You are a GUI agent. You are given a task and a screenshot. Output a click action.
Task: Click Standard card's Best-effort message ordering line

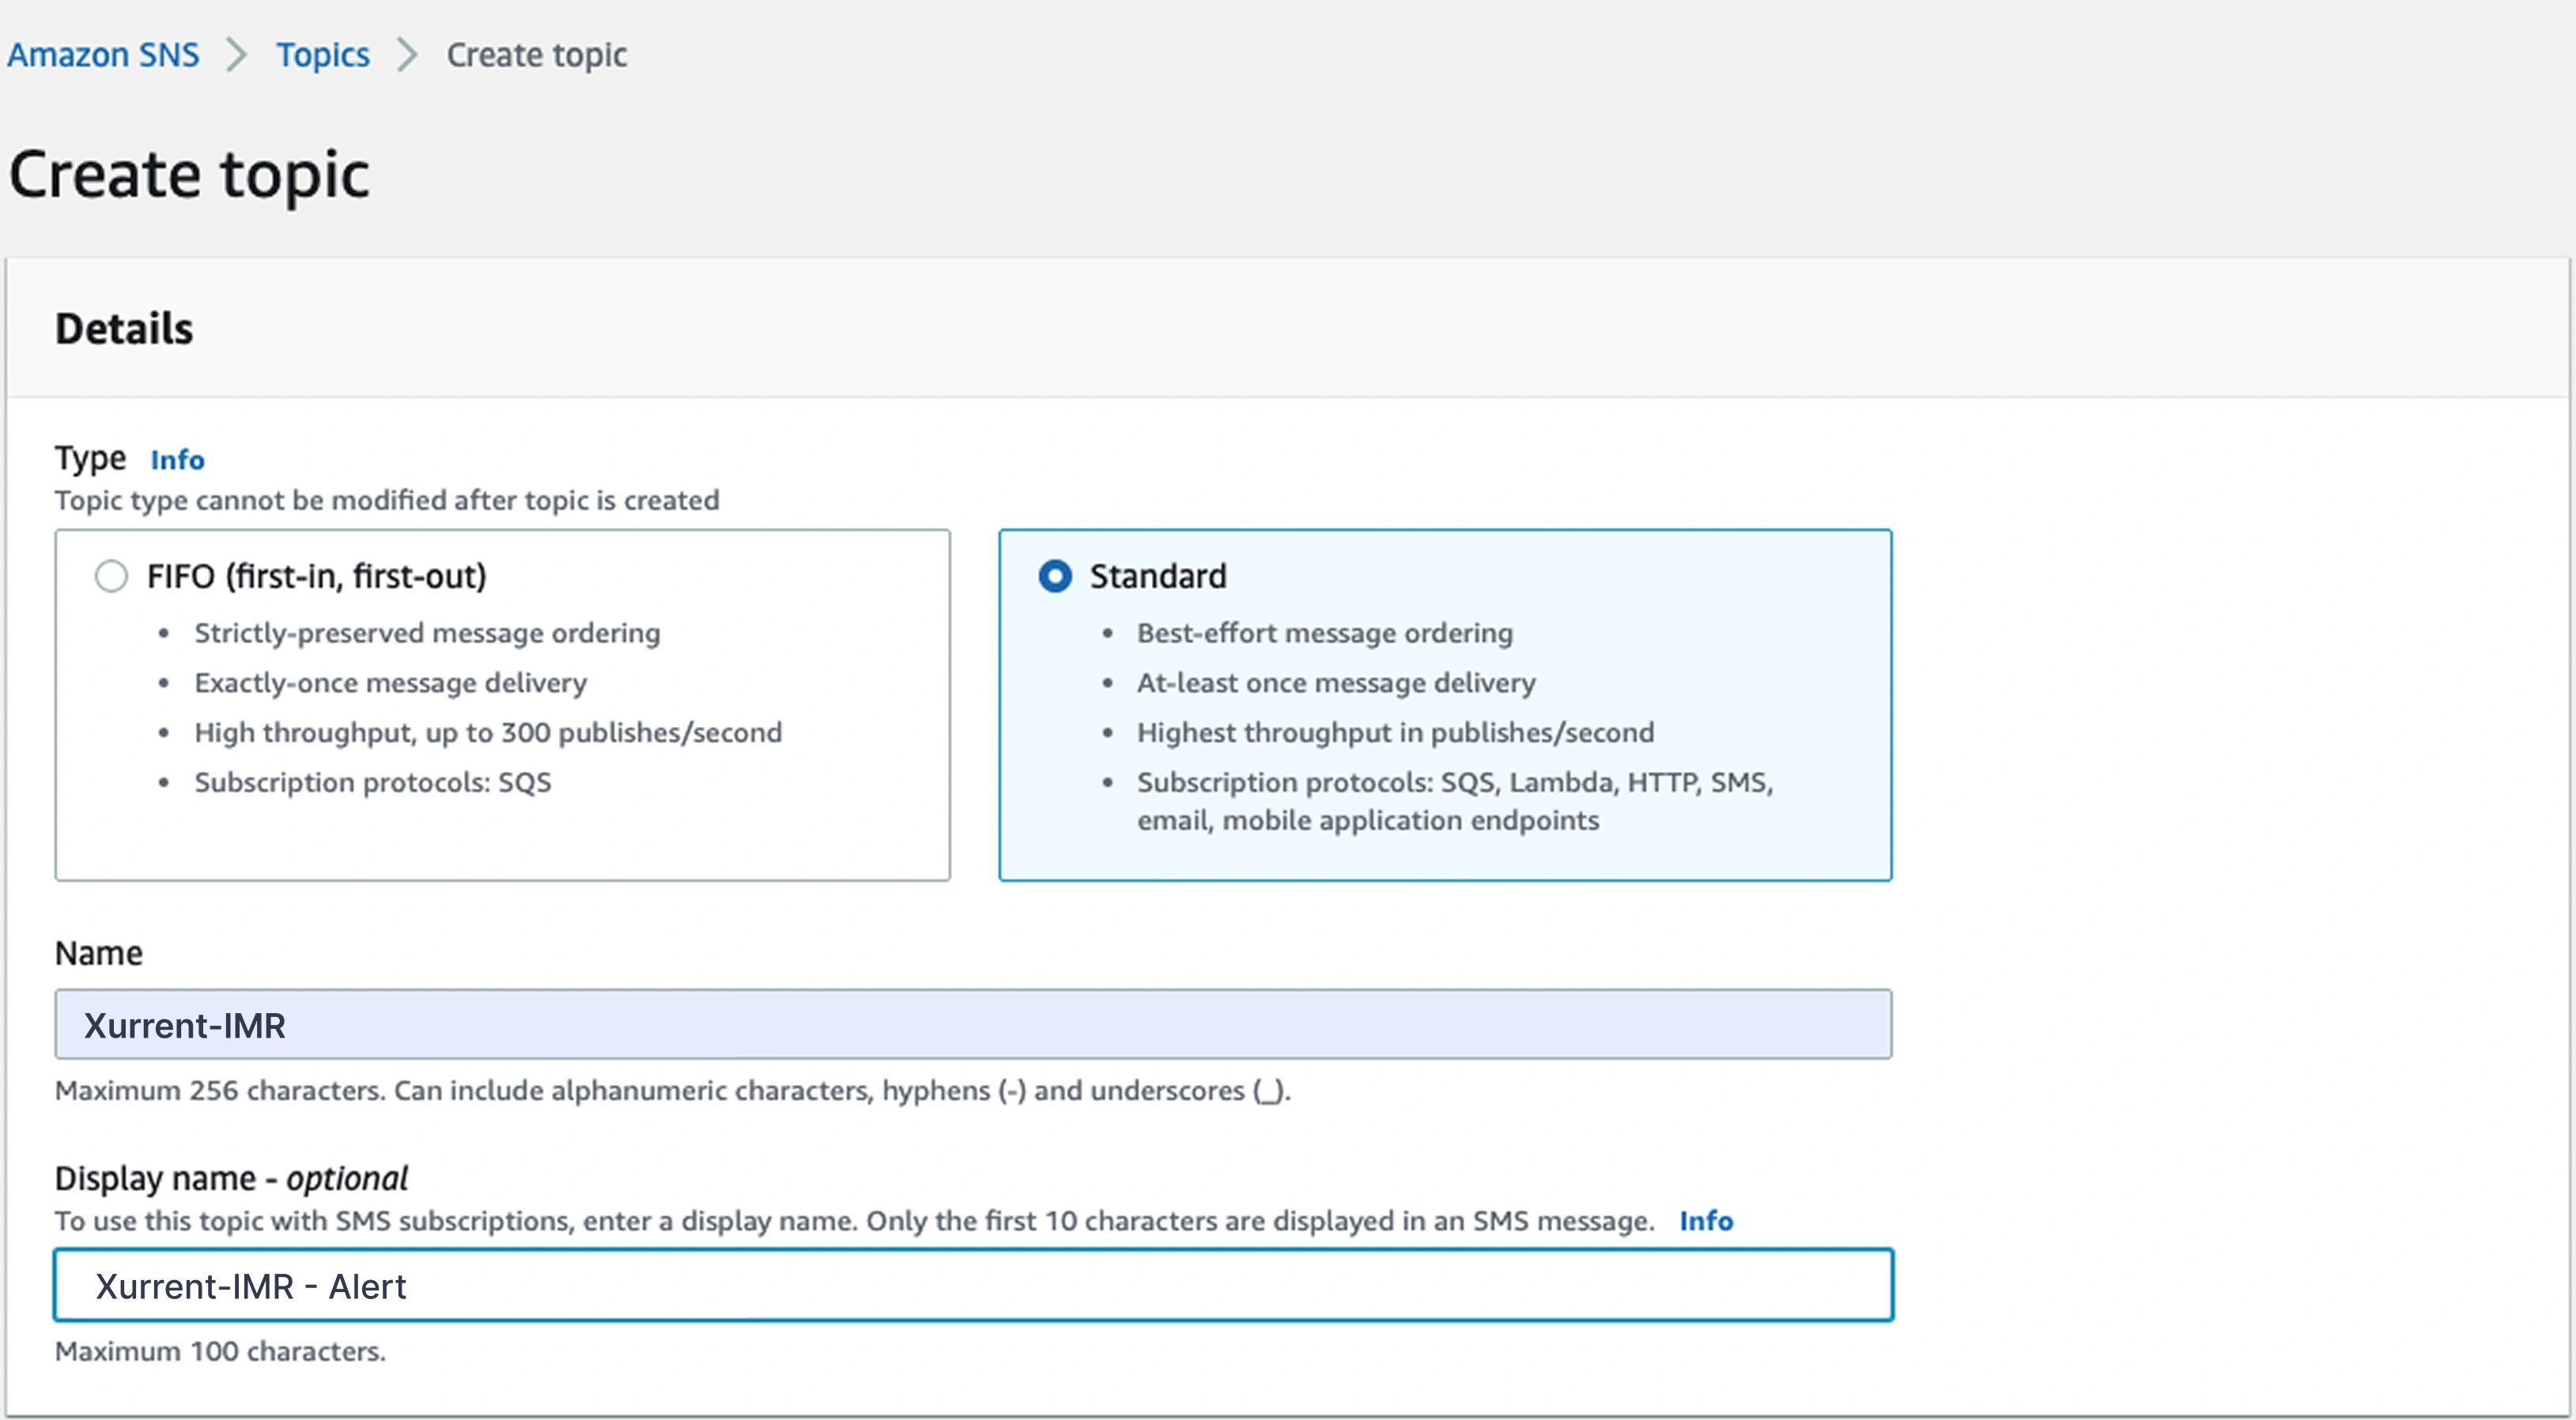point(1324,634)
